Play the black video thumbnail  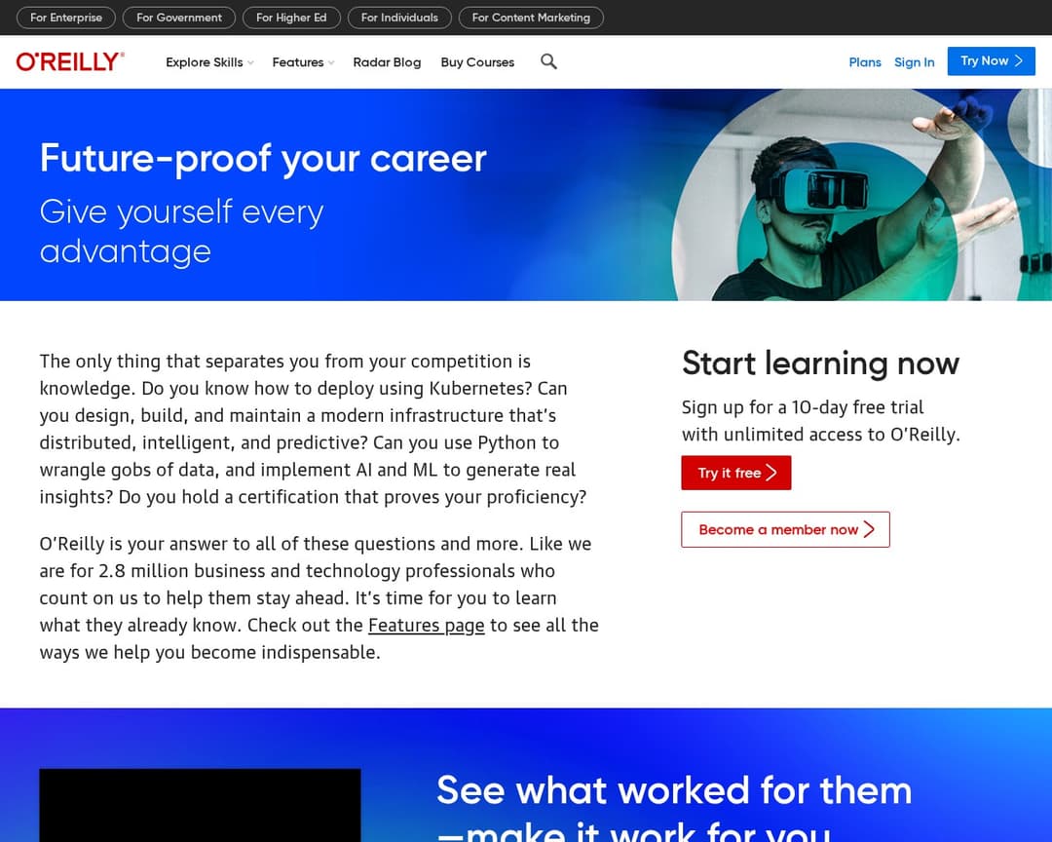(x=200, y=805)
